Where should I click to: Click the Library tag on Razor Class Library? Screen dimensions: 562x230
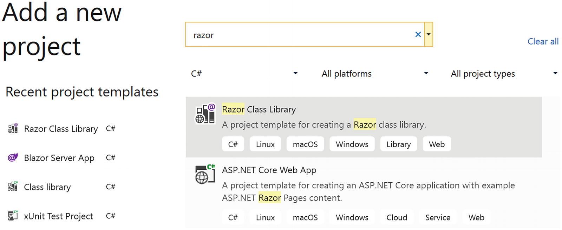398,144
